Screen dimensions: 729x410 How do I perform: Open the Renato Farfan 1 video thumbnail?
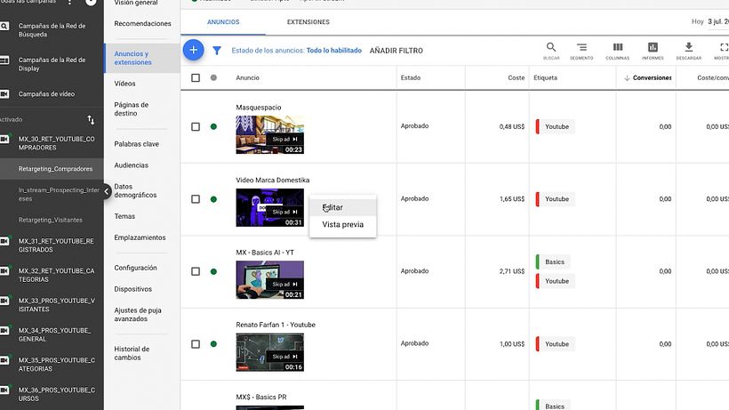pyautogui.click(x=269, y=352)
